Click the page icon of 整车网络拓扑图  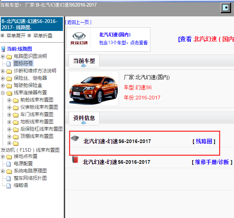pyautogui.click(x=9, y=178)
